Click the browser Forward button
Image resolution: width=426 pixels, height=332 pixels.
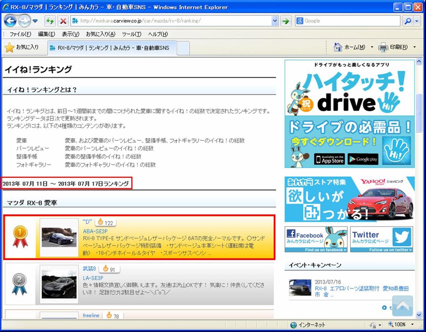pos(24,21)
